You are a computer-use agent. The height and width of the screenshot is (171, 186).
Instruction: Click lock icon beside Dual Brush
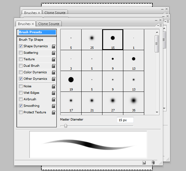(x=54, y=66)
